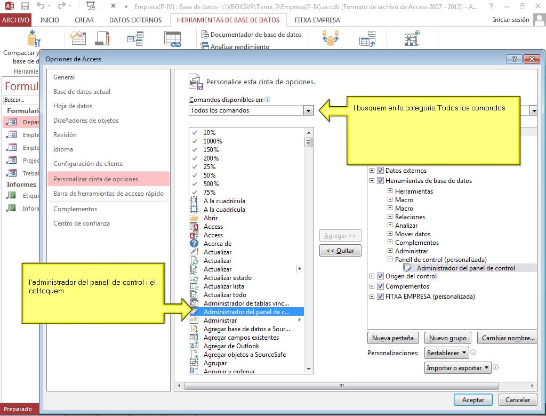The height and width of the screenshot is (416, 546).
Task: Click the Cancelar button
Action: pos(517,400)
